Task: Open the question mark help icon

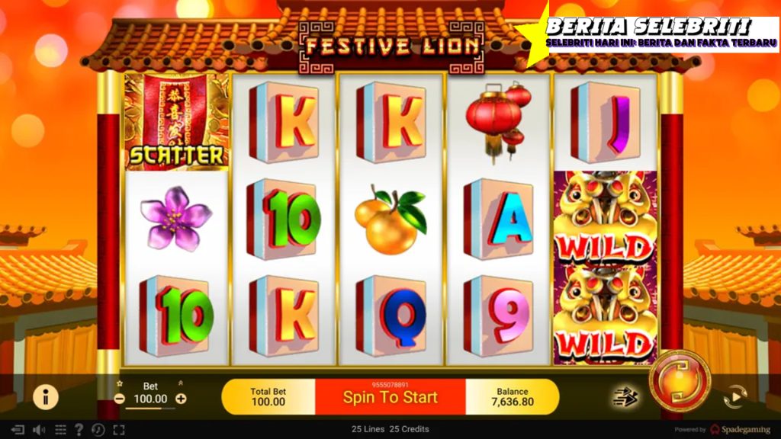Action: point(79,429)
